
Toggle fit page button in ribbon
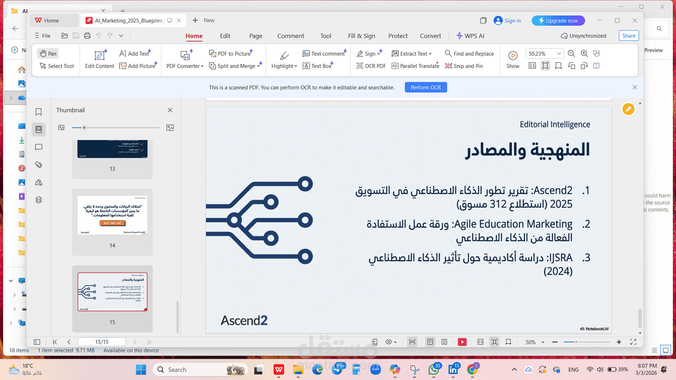[x=545, y=66]
